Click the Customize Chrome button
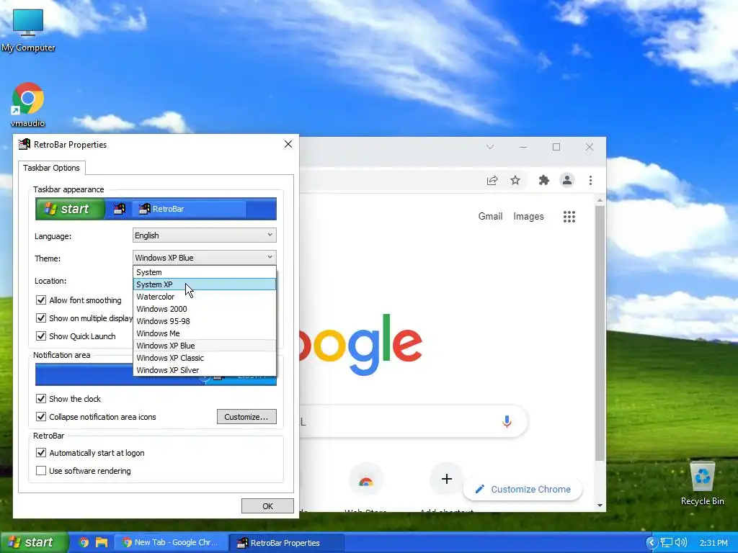Viewport: 738px width, 553px height. pos(523,489)
